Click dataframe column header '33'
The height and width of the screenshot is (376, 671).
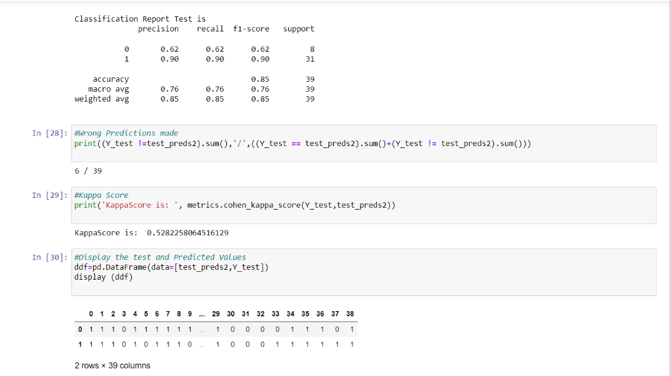[x=276, y=314]
